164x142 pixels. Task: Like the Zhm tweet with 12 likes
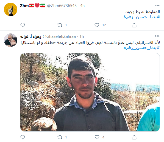click(x=97, y=25)
